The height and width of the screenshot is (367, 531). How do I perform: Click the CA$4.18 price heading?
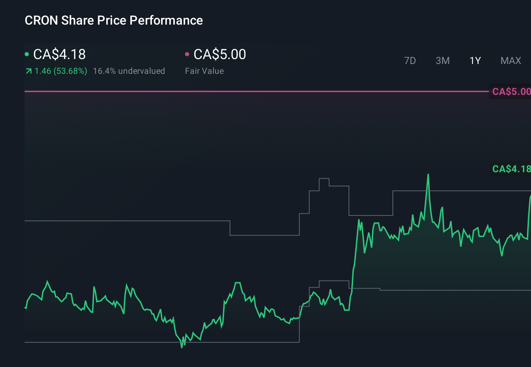(x=59, y=54)
